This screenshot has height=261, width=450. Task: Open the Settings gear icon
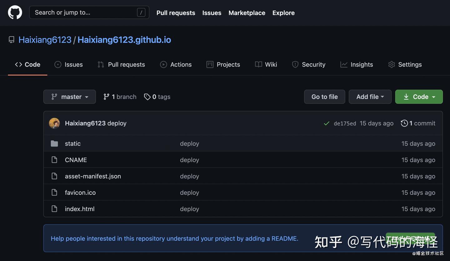pyautogui.click(x=391, y=64)
